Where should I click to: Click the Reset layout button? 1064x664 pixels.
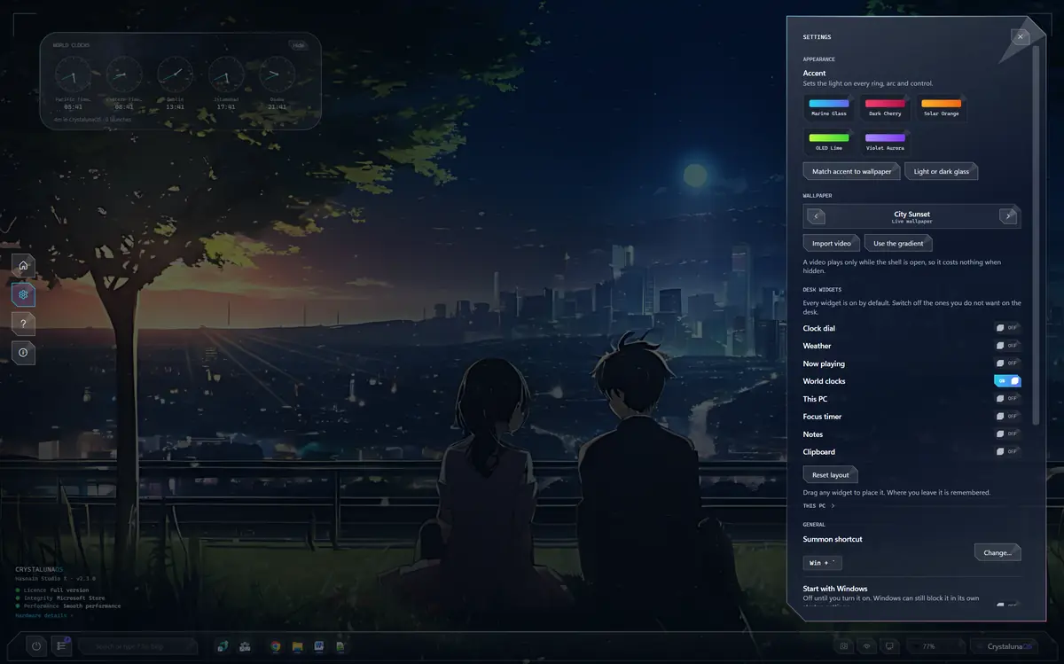pyautogui.click(x=830, y=475)
